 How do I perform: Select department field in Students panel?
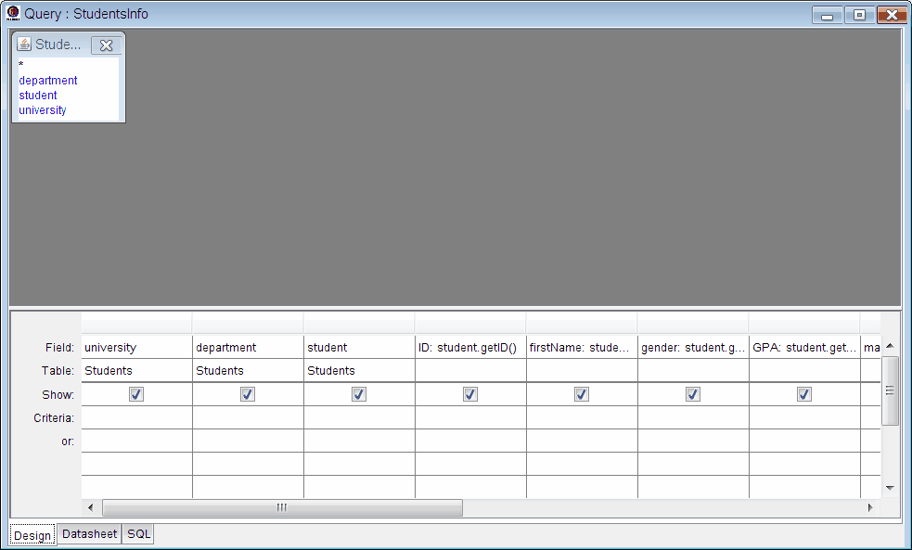48,81
